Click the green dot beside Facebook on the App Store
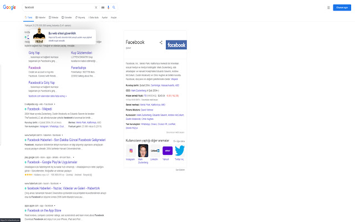The height and width of the screenshot is (222, 355). 26,211
